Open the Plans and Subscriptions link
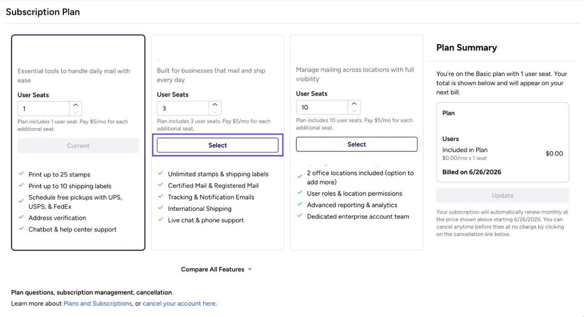Viewport: 584px width, 317px height. tap(98, 303)
